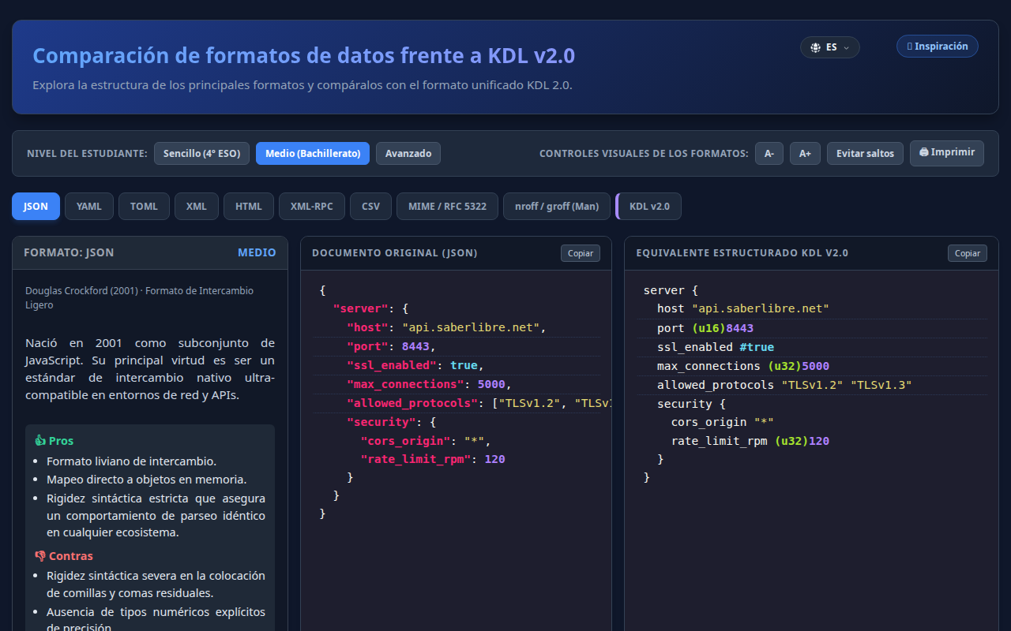Click the "MEDIO" level badge
1011x631 pixels.
[257, 253]
